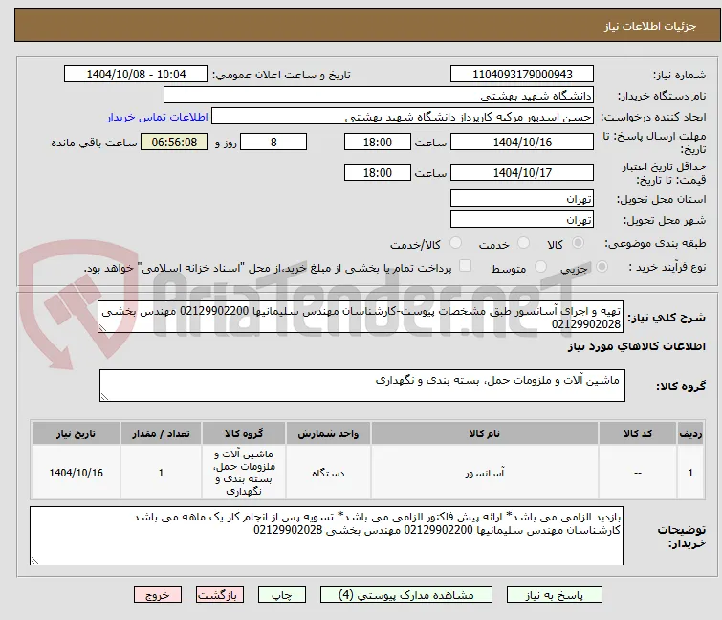The width and height of the screenshot is (722, 620).
Task: Click the تاریخ نیاز column header
Action: tap(76, 433)
